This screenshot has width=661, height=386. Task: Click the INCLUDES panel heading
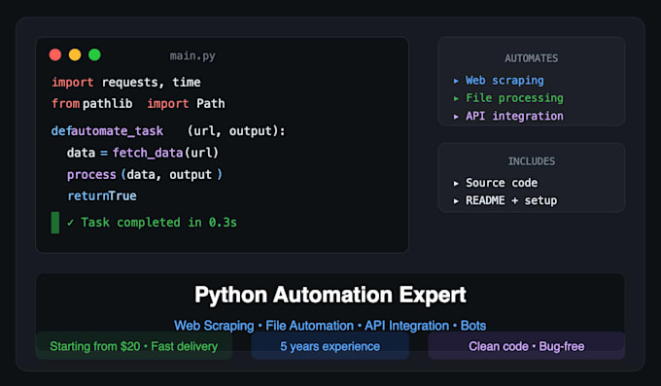[x=531, y=161]
